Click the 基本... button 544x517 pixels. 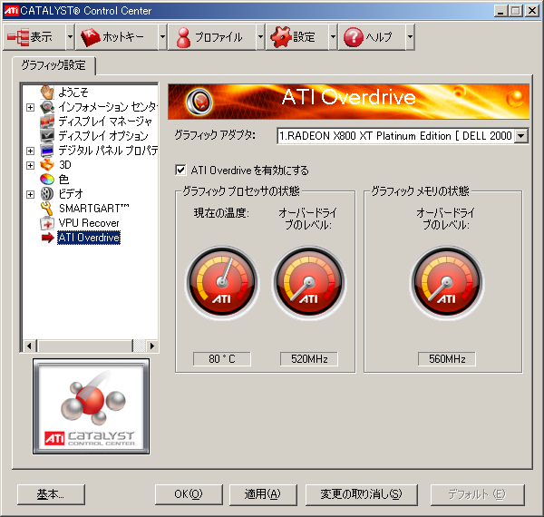tap(50, 494)
